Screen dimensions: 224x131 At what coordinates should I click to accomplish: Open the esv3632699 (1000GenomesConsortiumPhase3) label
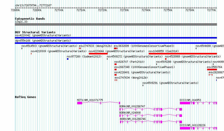click(x=144, y=46)
